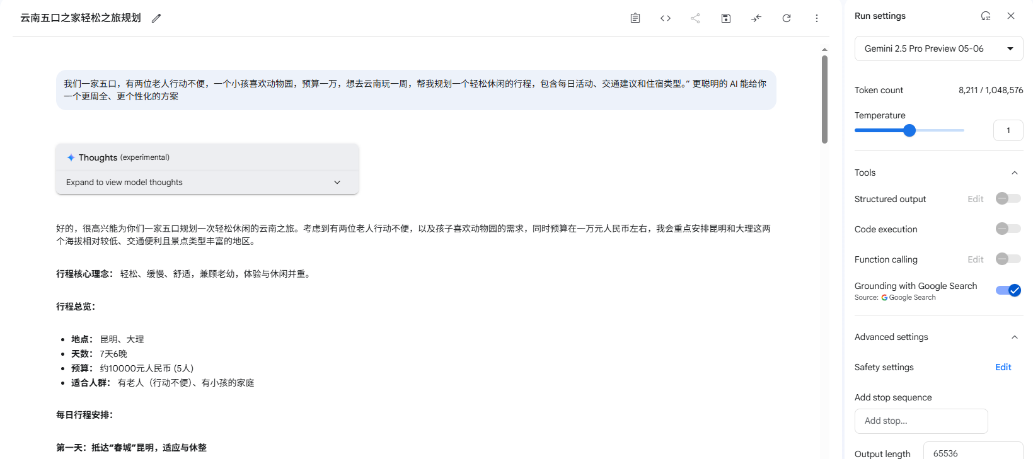Collapse the Advanced settings section
This screenshot has height=459, width=1033.
[x=1015, y=337]
